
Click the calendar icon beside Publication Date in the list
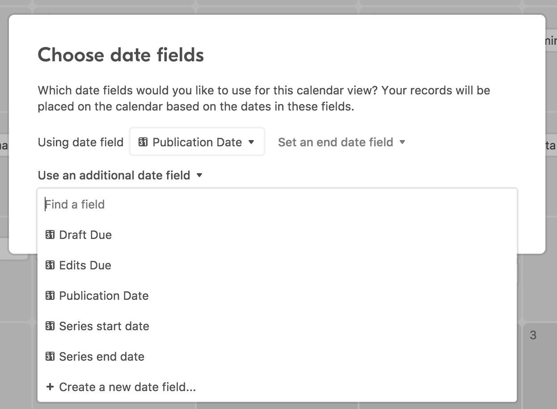click(x=50, y=295)
